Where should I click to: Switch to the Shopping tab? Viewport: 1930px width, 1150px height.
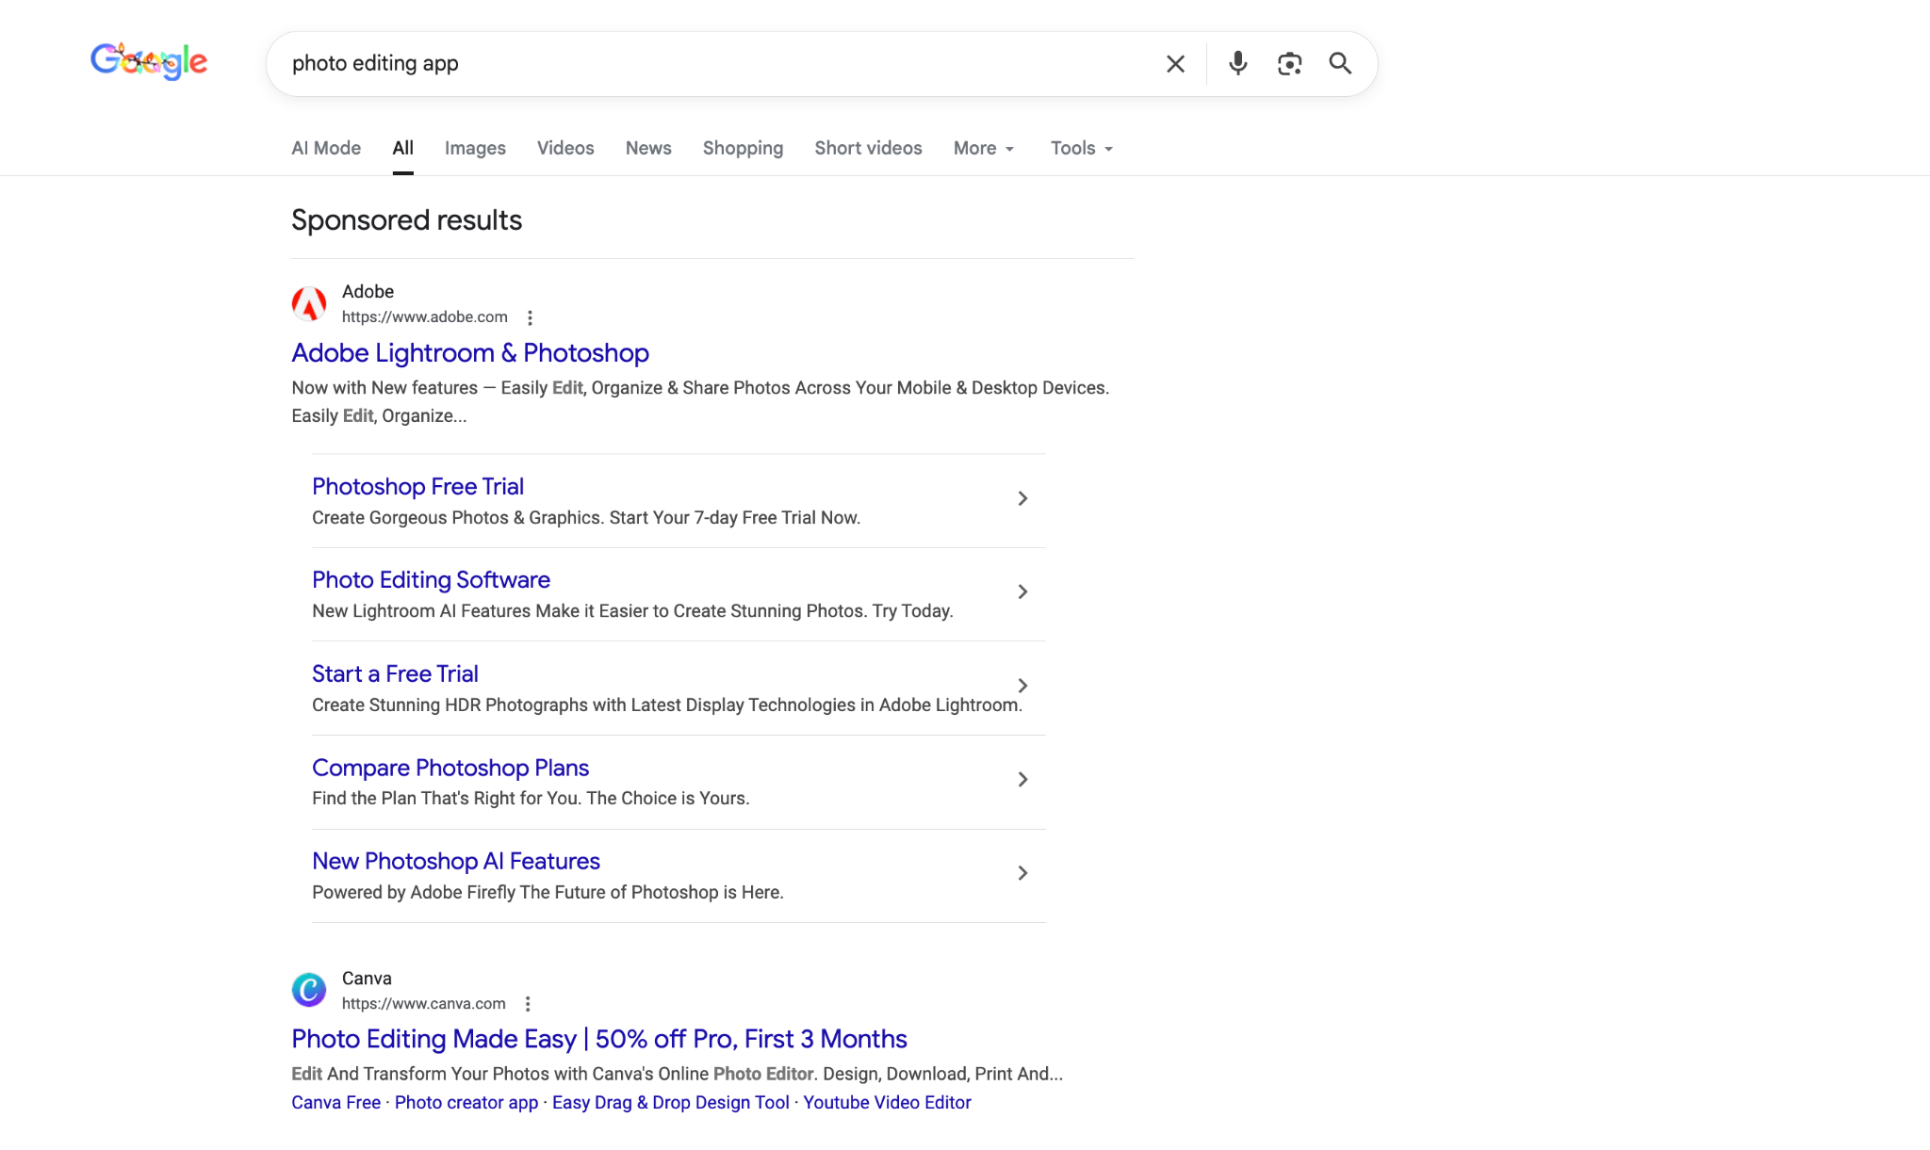coord(743,148)
